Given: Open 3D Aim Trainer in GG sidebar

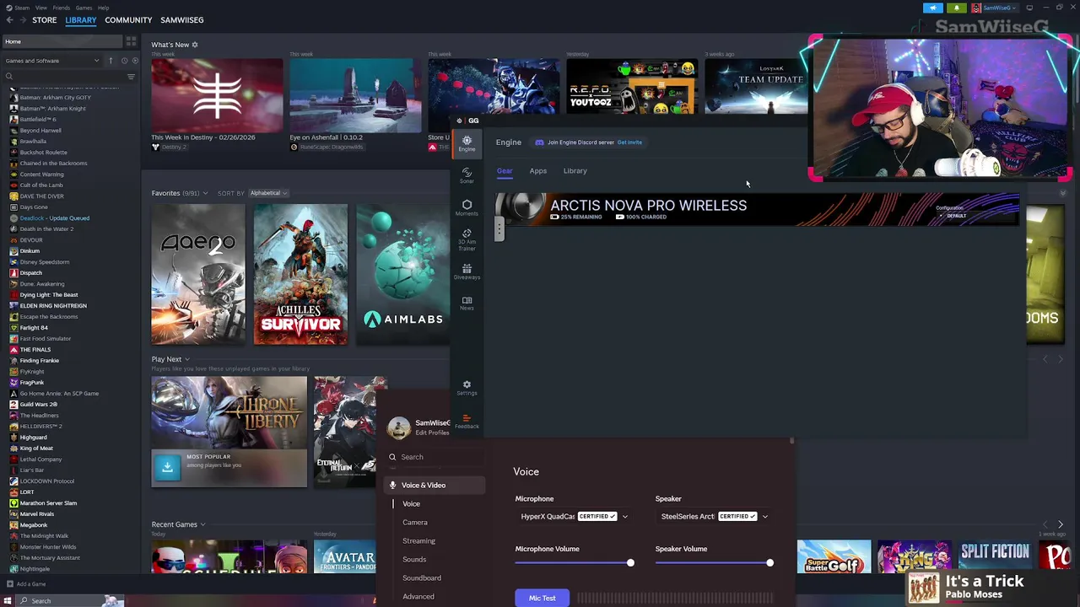Looking at the screenshot, I should pos(467,239).
